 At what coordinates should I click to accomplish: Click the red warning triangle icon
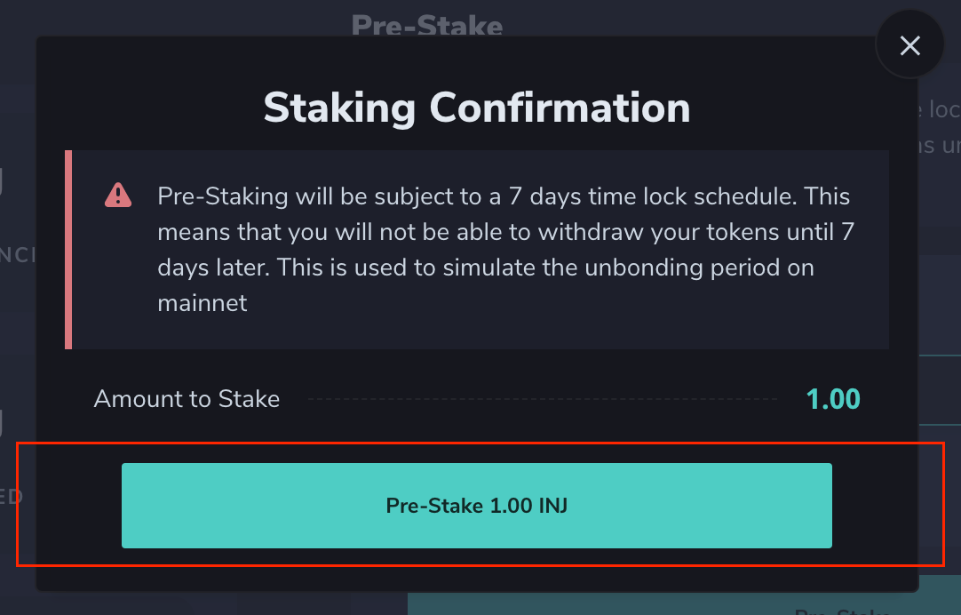pos(118,195)
